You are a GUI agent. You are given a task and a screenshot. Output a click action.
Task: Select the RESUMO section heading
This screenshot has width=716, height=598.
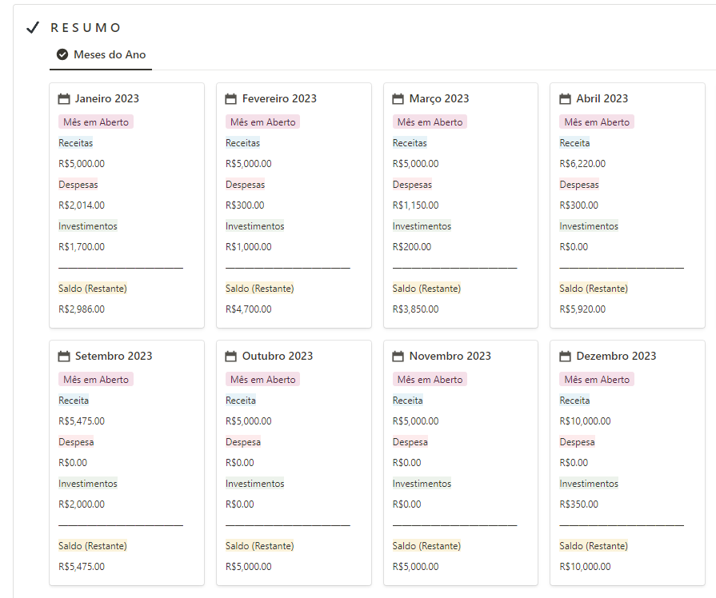point(86,28)
